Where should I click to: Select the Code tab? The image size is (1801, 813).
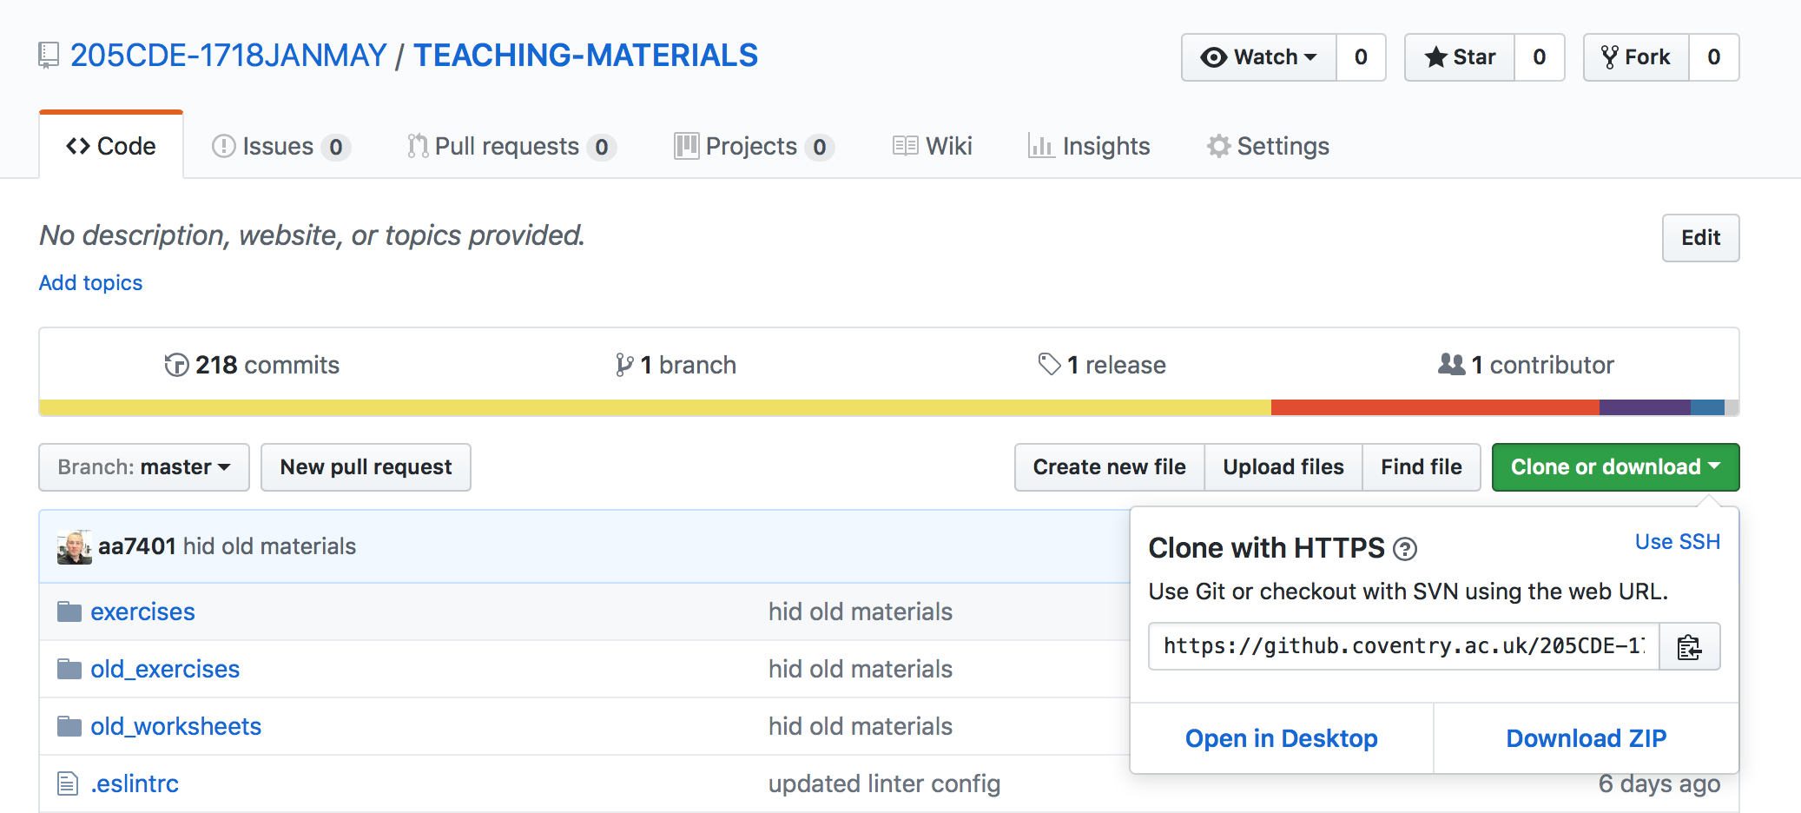pyautogui.click(x=111, y=146)
